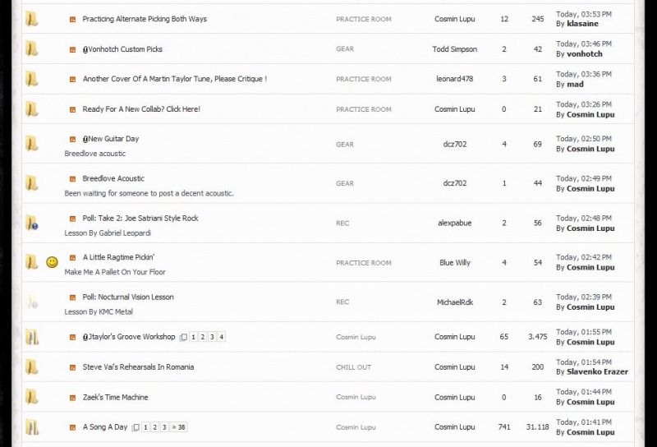Screen dimensions: 657x447
Task: Go to the CHILL OUT forum link
Action: pyautogui.click(x=354, y=367)
